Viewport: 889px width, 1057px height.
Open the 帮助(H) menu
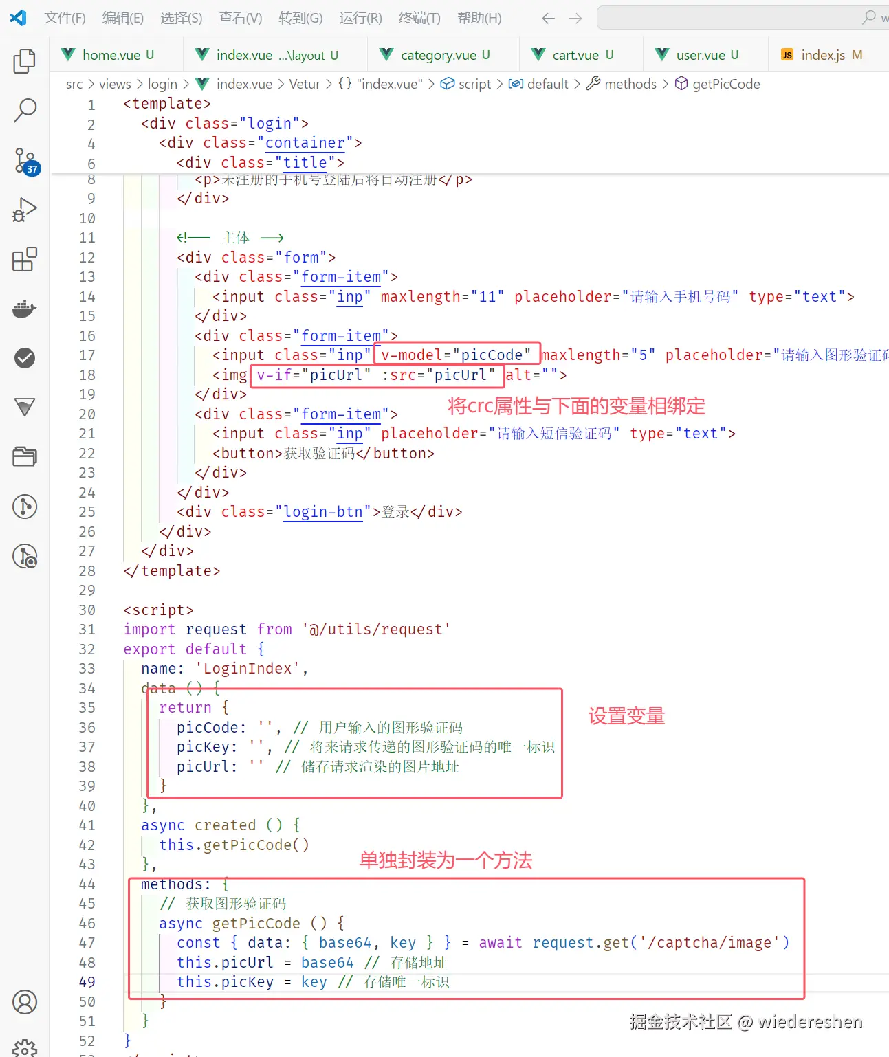point(479,18)
